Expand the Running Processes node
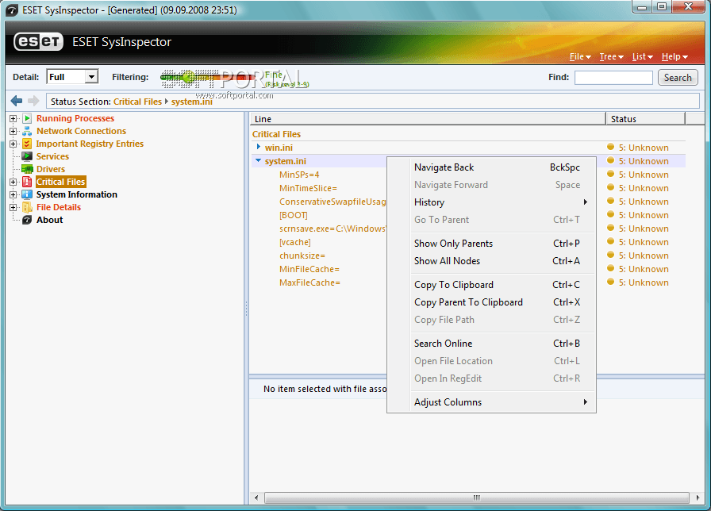Viewport: 711px width, 511px height. click(x=13, y=118)
